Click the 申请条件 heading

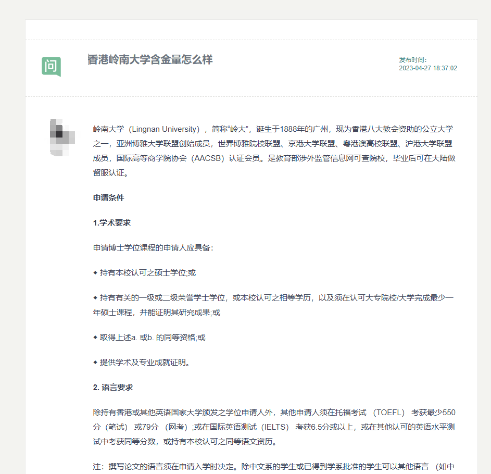click(x=109, y=198)
